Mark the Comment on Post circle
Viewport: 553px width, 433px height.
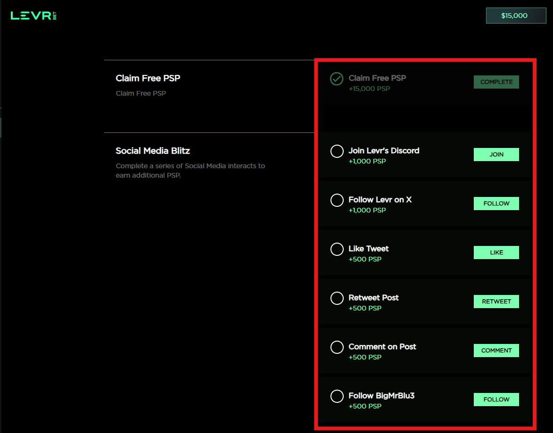[x=337, y=347]
